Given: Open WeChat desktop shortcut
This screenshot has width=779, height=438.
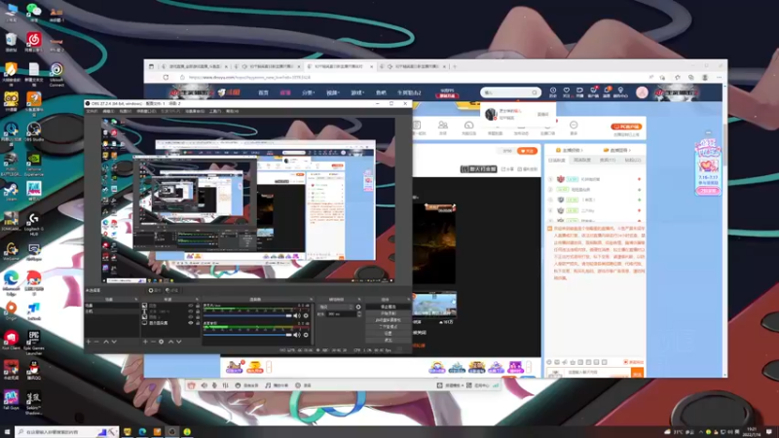Looking at the screenshot, I should click(33, 11).
